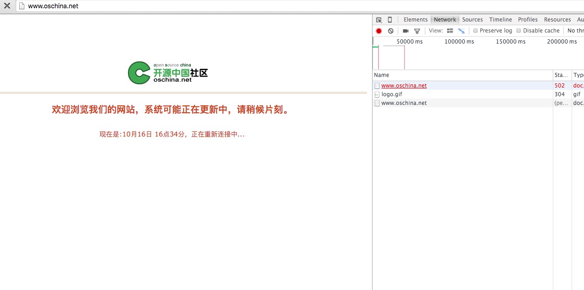Toggle the overview waterfall view icon

[462, 31]
